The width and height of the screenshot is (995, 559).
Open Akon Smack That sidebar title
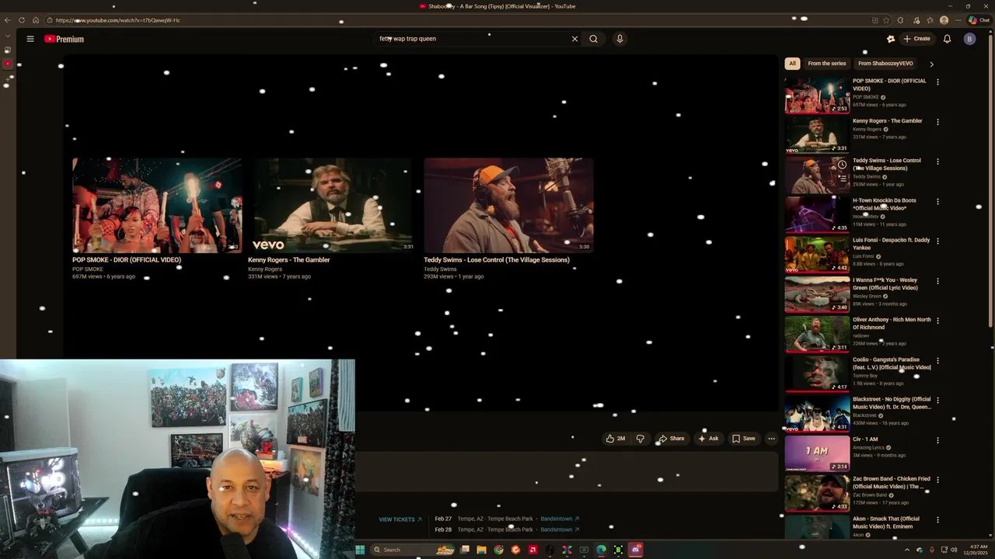point(886,523)
